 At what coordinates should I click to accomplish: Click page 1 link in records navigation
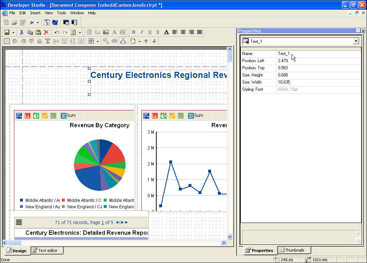pos(103,222)
